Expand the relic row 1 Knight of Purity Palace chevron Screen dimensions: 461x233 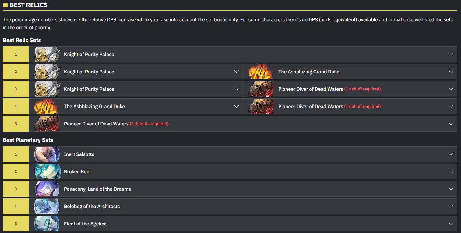[451, 54]
